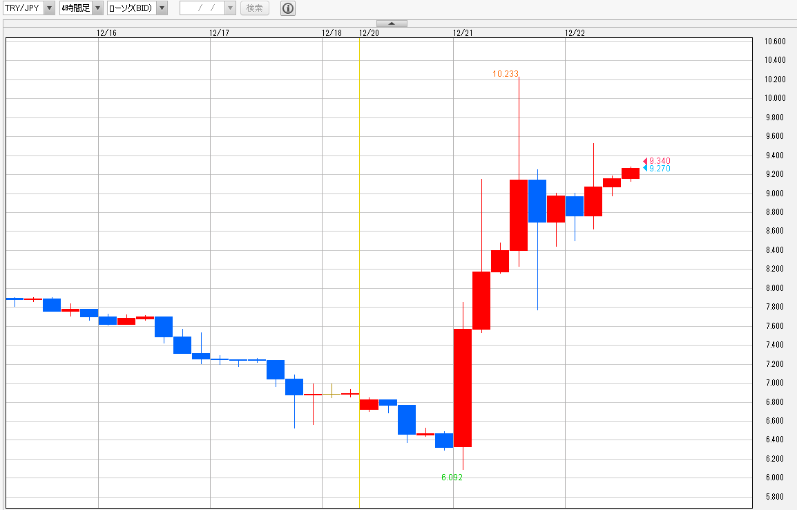This screenshot has height=510, width=797.
Task: Click the 12/21 date label
Action: click(x=463, y=33)
